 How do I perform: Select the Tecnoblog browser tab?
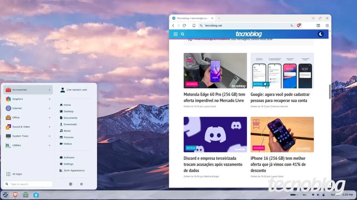point(193,18)
